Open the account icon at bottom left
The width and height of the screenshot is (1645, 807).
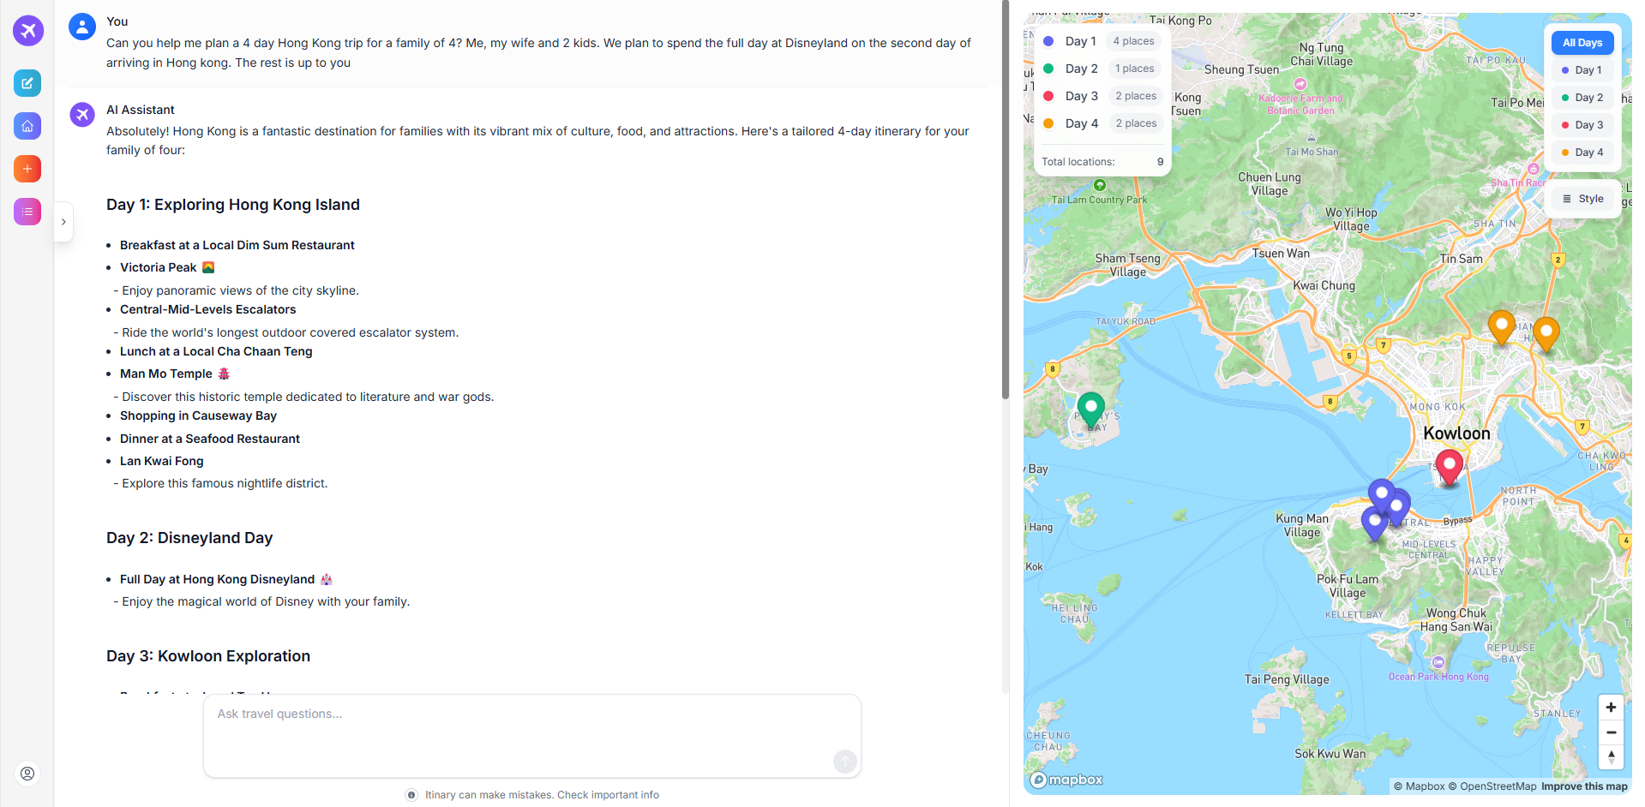tap(27, 774)
